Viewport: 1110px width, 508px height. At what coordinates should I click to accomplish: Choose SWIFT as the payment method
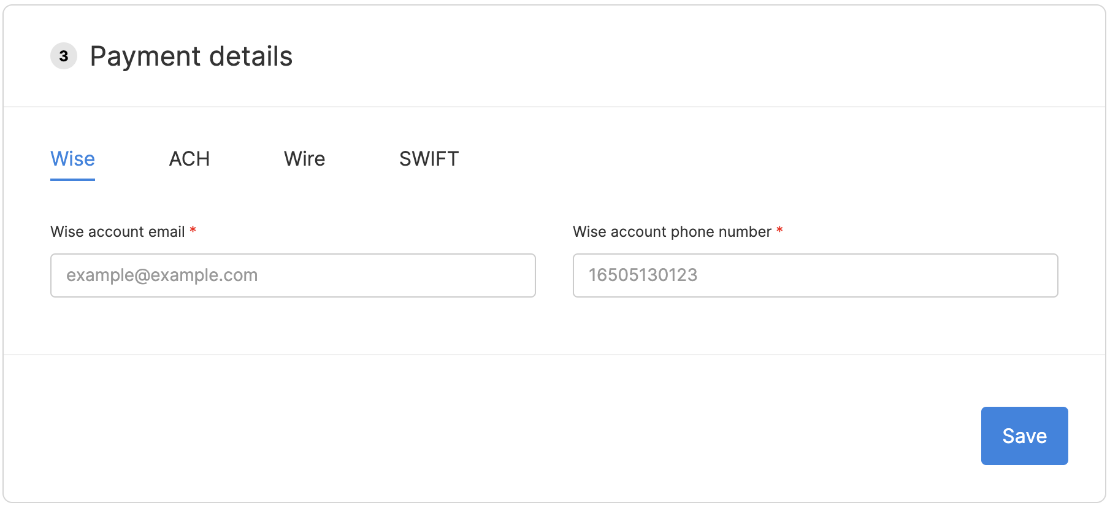click(x=429, y=159)
